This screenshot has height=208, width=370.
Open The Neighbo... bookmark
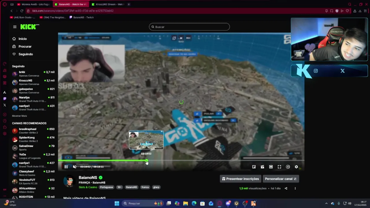53,17
